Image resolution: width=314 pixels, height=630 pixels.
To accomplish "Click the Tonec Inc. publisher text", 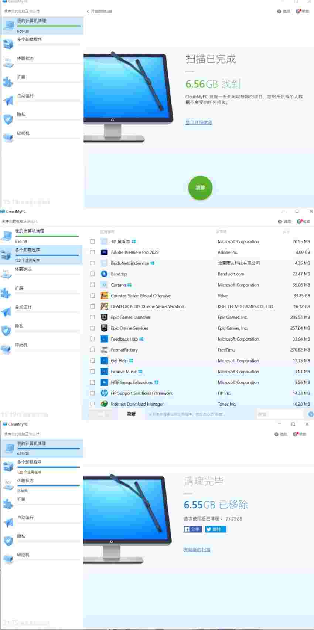I will (227, 404).
